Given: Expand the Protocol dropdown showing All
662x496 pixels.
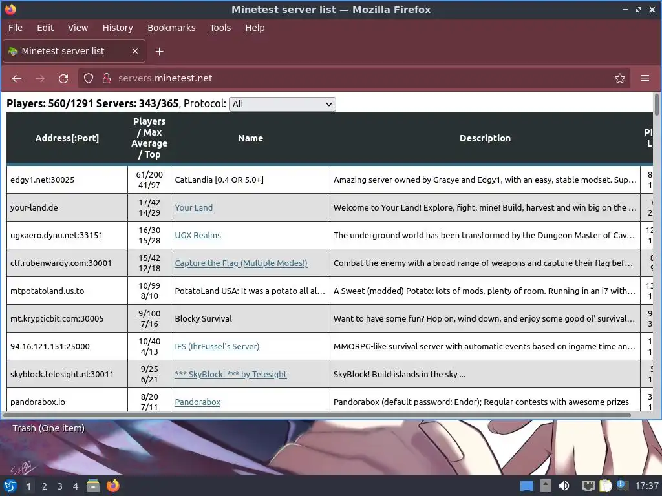Looking at the screenshot, I should tap(283, 104).
